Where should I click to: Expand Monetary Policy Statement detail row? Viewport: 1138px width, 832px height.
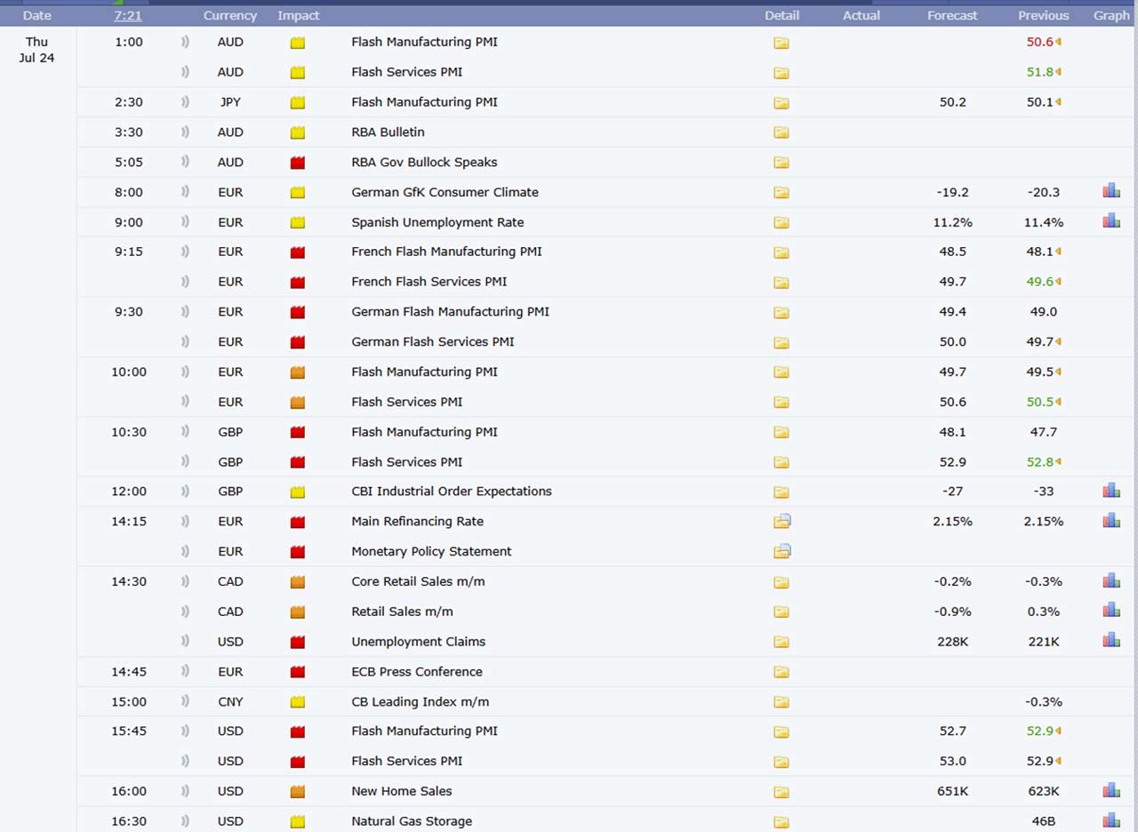point(781,552)
